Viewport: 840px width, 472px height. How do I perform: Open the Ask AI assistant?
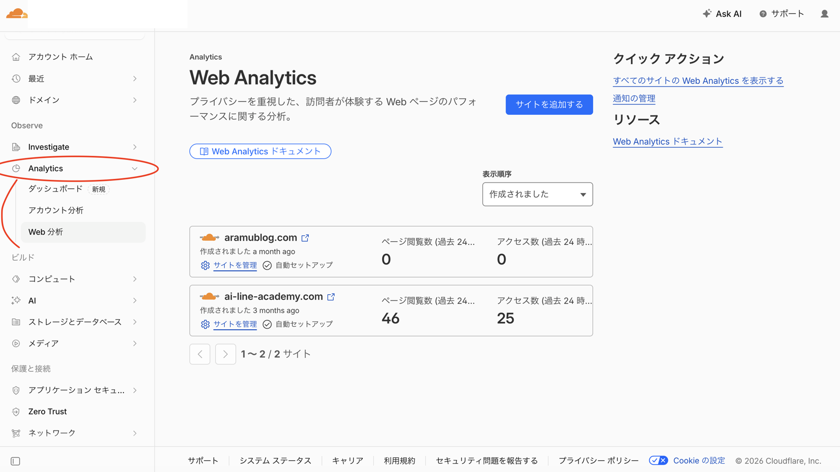click(722, 14)
